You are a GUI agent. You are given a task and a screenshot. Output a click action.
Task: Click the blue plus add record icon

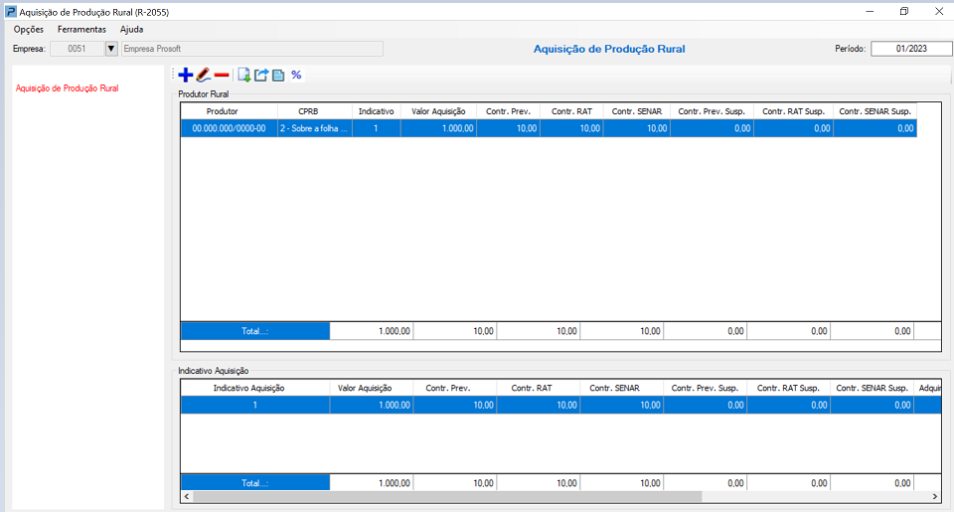coord(185,75)
